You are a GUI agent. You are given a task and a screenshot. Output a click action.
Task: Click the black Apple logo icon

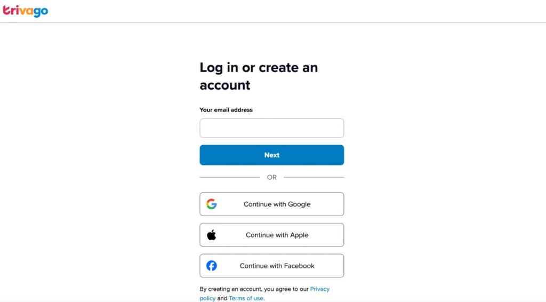pos(211,235)
